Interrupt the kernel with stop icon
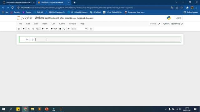Viewport: 200px width, 112px height. point(60,29)
